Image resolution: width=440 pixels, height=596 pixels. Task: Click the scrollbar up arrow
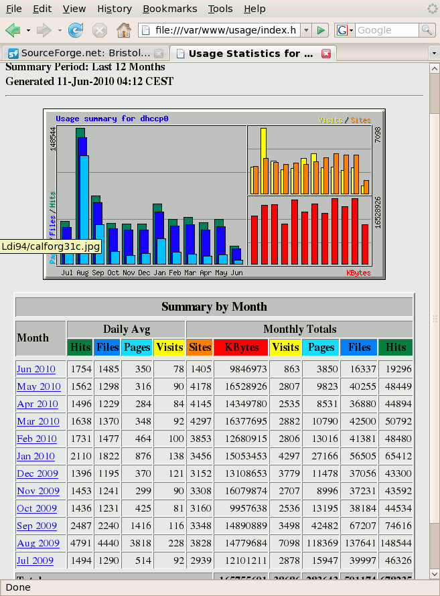[434, 68]
